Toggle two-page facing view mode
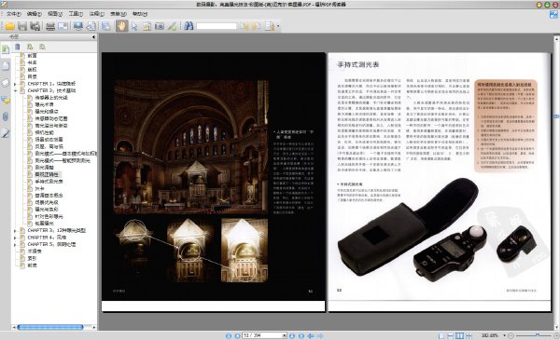This screenshot has height=340, width=560. (459, 335)
